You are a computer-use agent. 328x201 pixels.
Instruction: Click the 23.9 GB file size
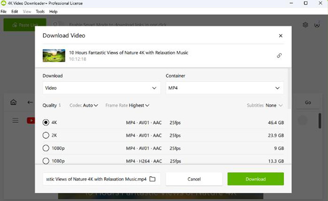(276, 135)
